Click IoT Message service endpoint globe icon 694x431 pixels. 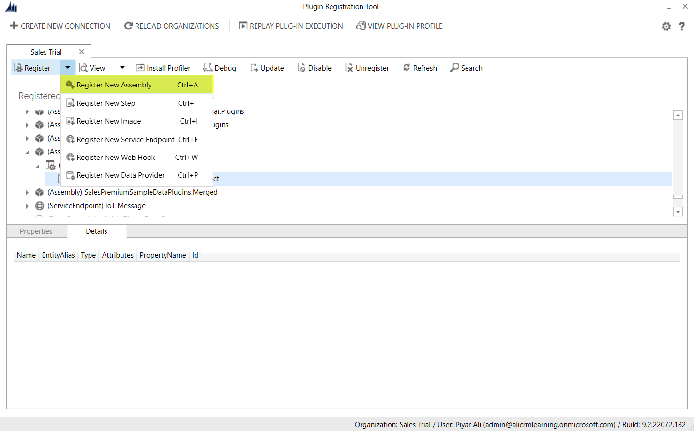pyautogui.click(x=40, y=206)
